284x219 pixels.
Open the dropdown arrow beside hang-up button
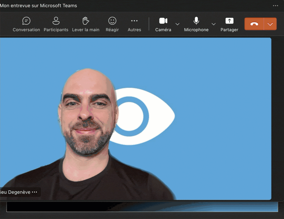click(x=270, y=24)
